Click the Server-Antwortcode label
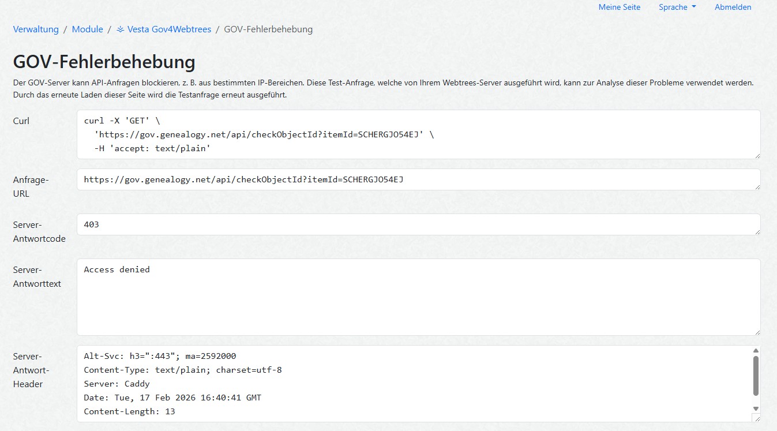Viewport: 777px width, 431px height. click(39, 231)
